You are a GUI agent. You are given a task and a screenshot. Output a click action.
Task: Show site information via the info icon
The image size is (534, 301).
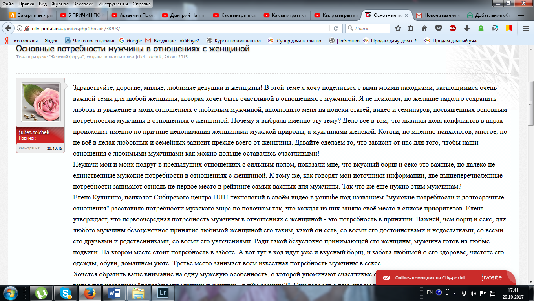coord(20,29)
